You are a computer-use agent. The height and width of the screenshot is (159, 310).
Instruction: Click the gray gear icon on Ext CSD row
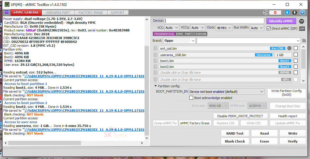pos(289,48)
